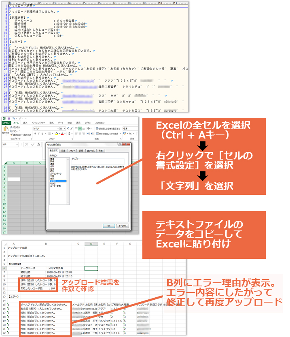
Task: Click the fx insert function icon
Action: 38,144
